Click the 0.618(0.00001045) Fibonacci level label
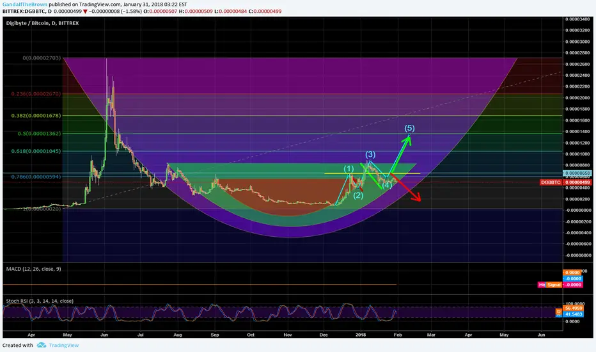This screenshot has height=352, width=596. 36,151
